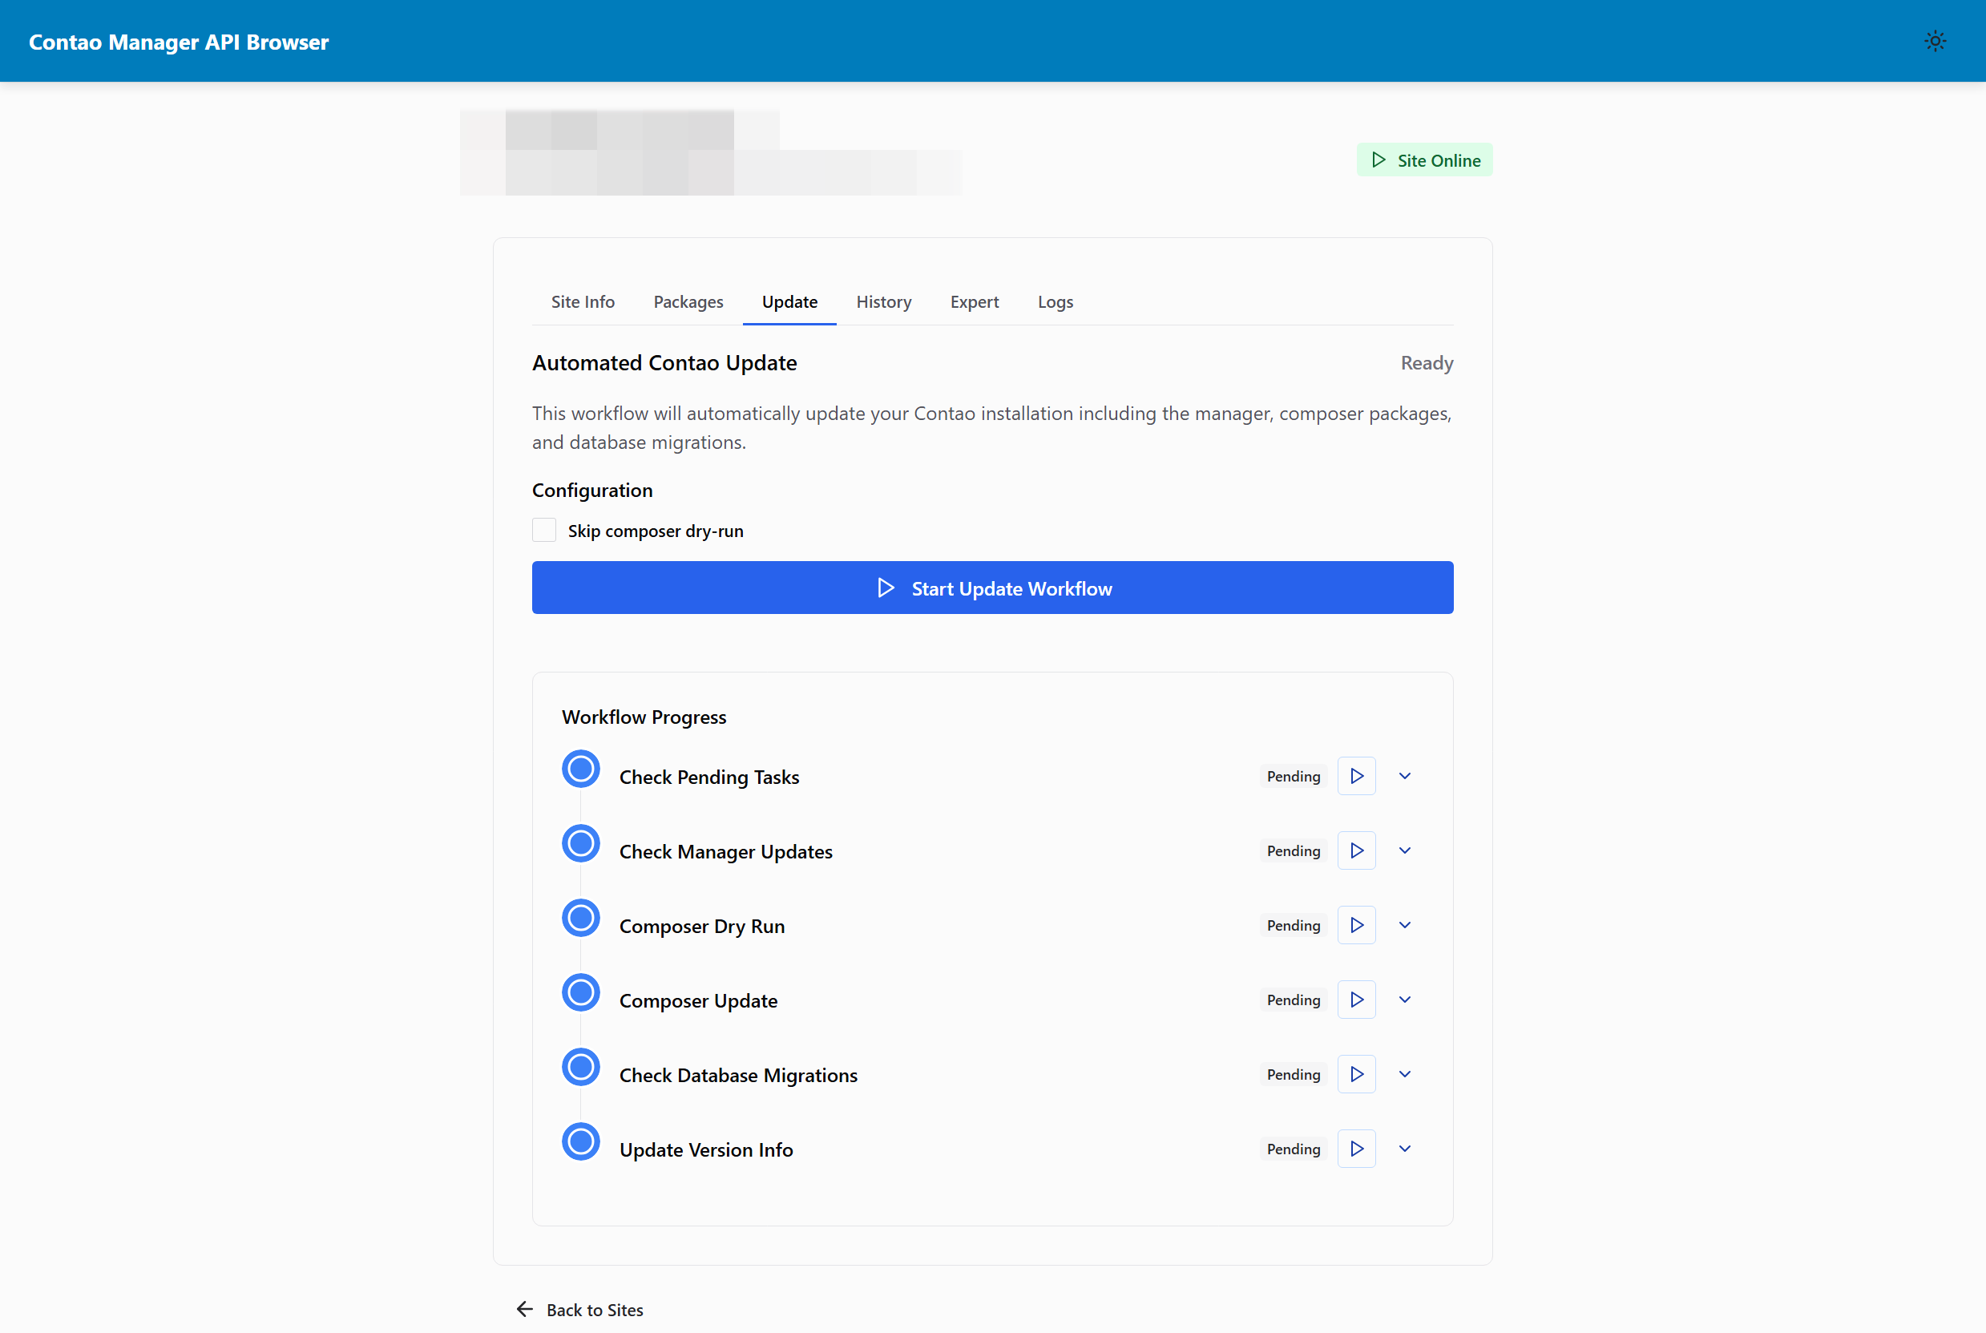Click the Site Online status badge

tap(1424, 160)
